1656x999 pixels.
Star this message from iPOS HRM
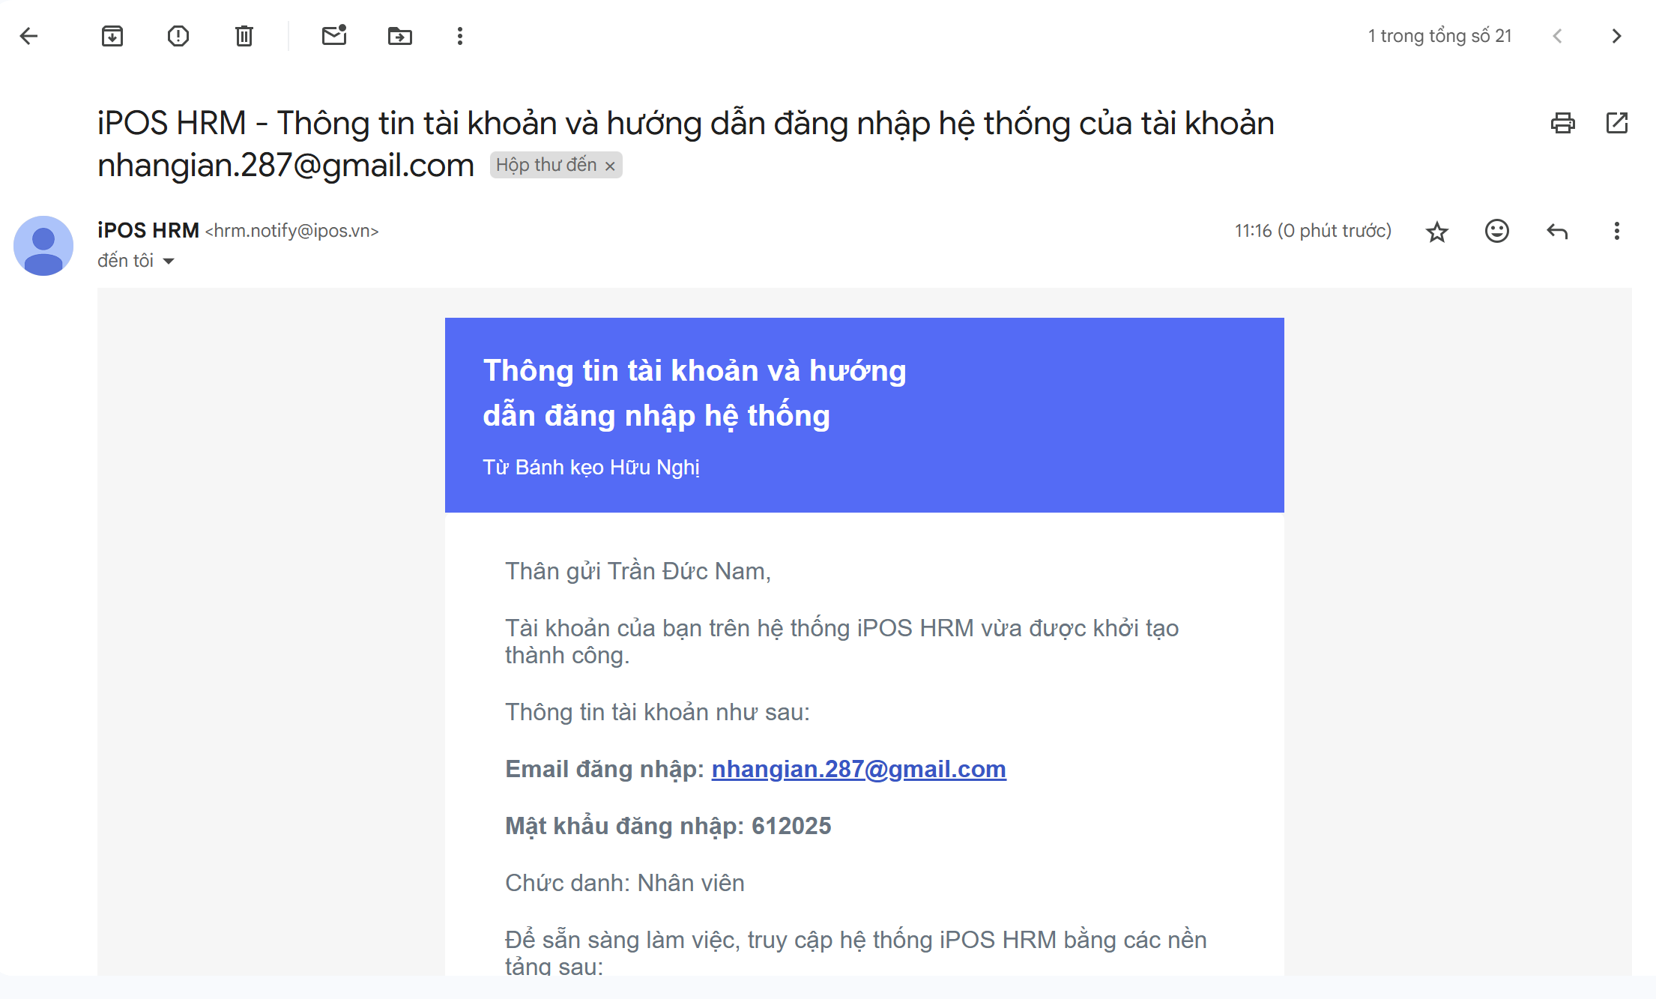point(1437,232)
